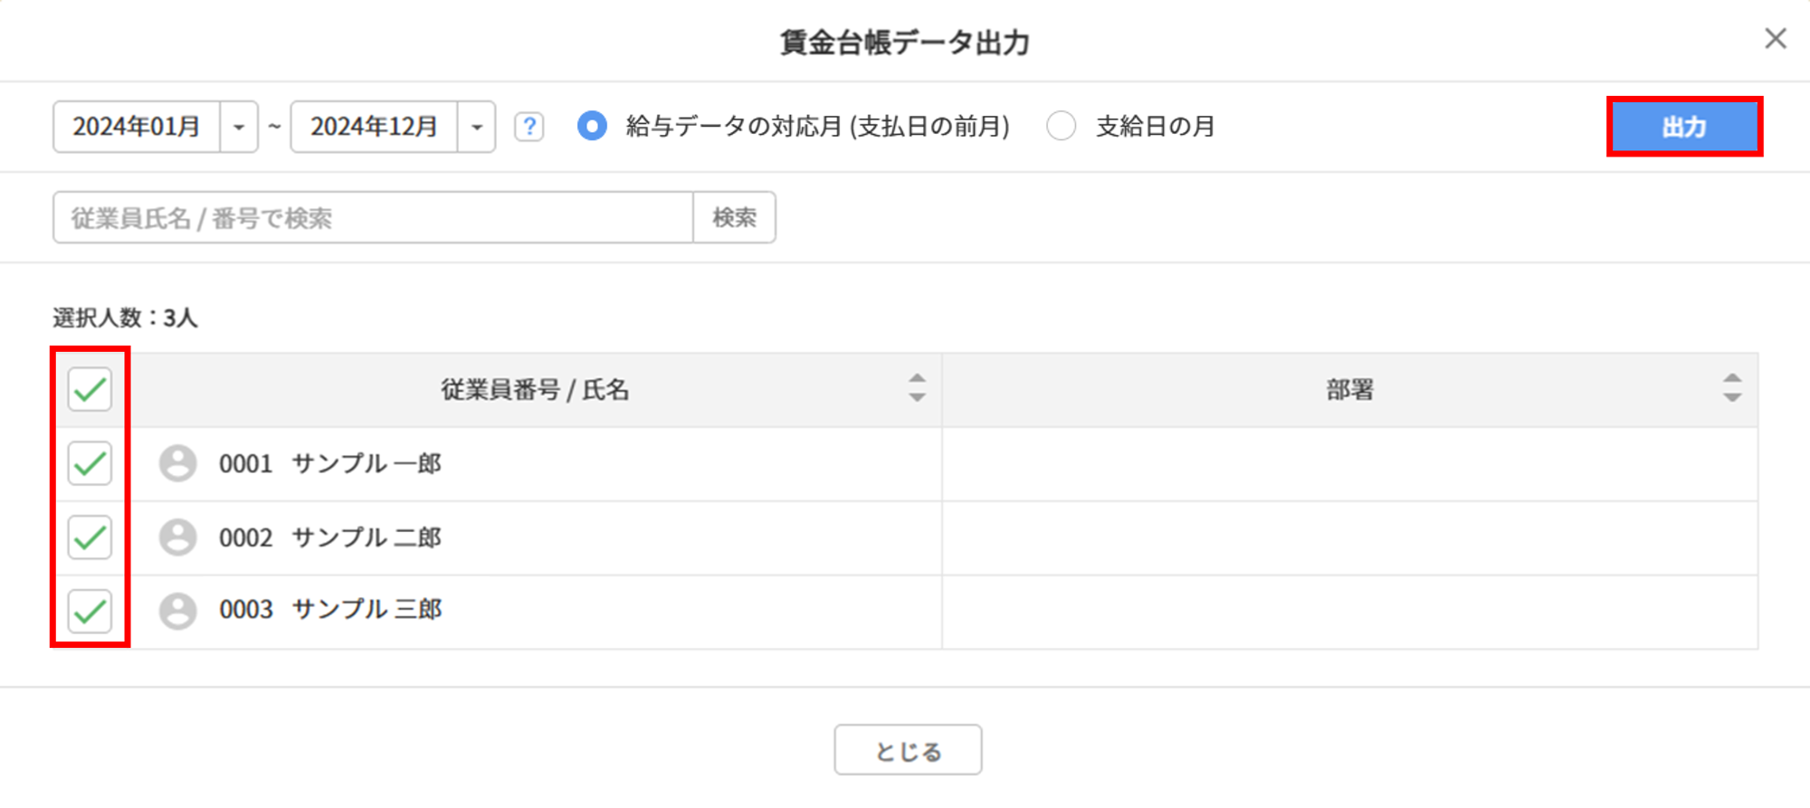Select 支給日の月 radio option

pos(1062,127)
